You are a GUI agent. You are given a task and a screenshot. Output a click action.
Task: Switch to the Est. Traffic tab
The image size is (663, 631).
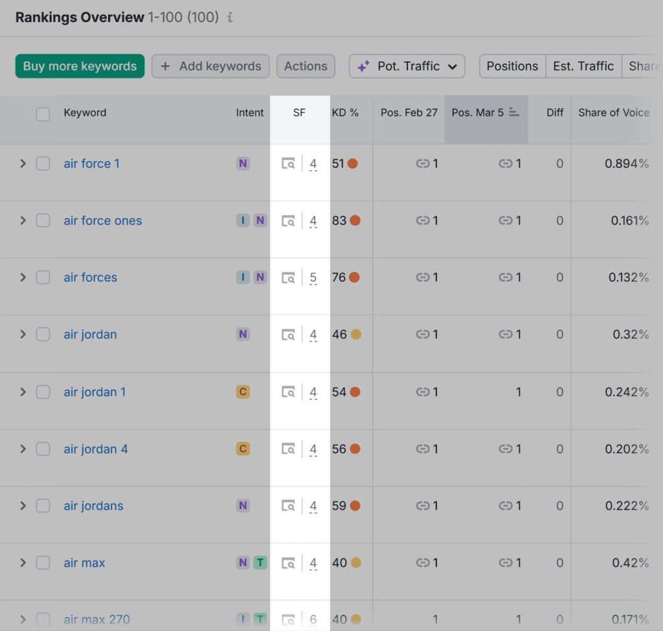(583, 65)
